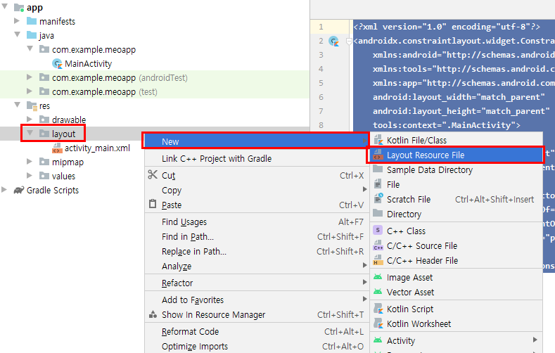Select Replace in Path...
Screen dimensions: 555x353
pyautogui.click(x=256, y=252)
